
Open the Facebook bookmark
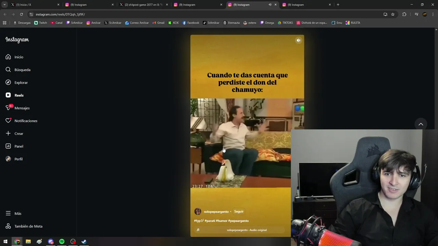191,23
